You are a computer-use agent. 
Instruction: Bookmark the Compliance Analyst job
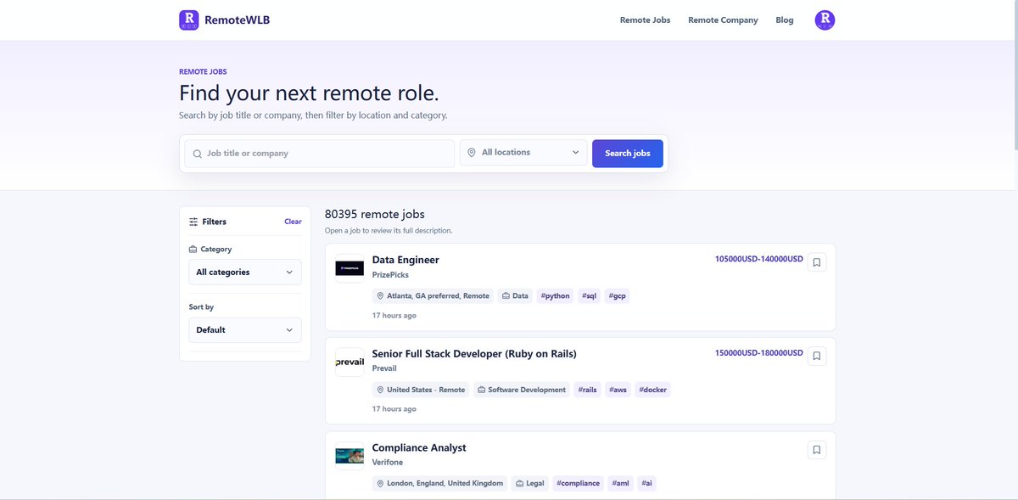(817, 450)
